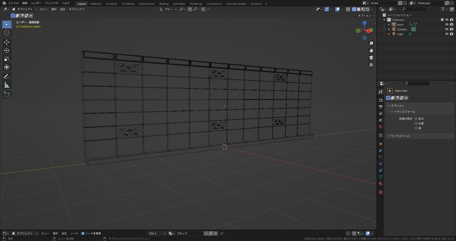Pin the material with the pin icon
Image resolution: width=456 pixels, height=241 pixels.
(222, 233)
